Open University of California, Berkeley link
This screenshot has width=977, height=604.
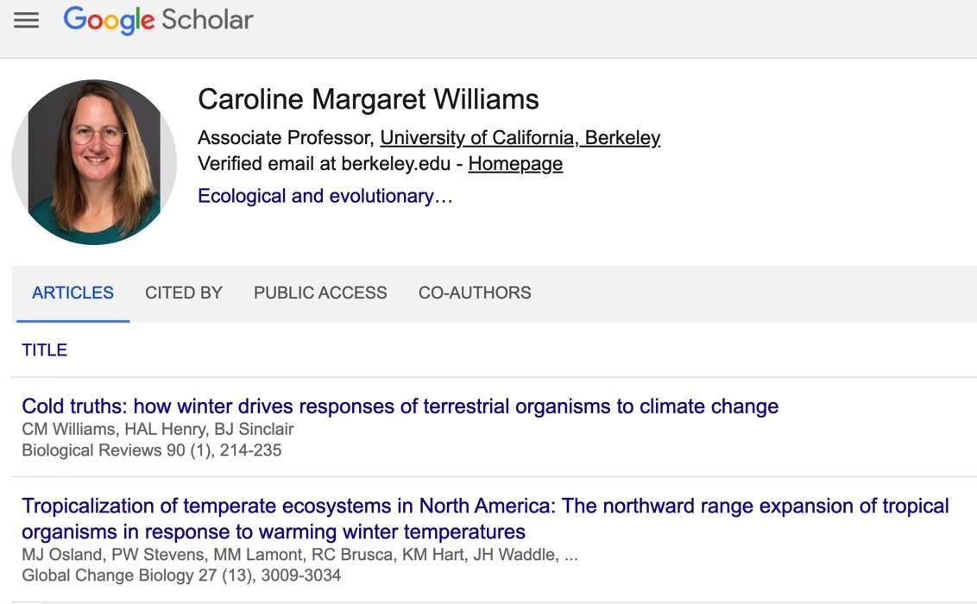point(520,138)
